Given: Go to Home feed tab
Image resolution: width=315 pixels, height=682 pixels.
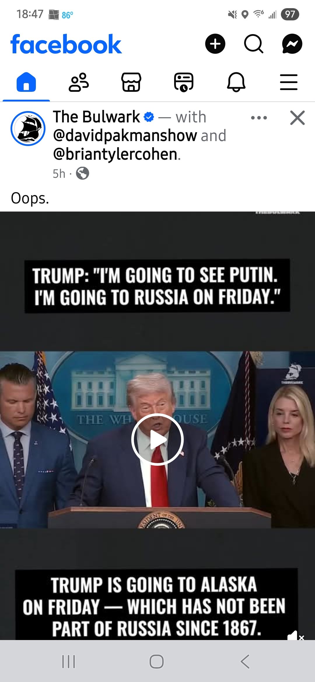Looking at the screenshot, I should 26,82.
